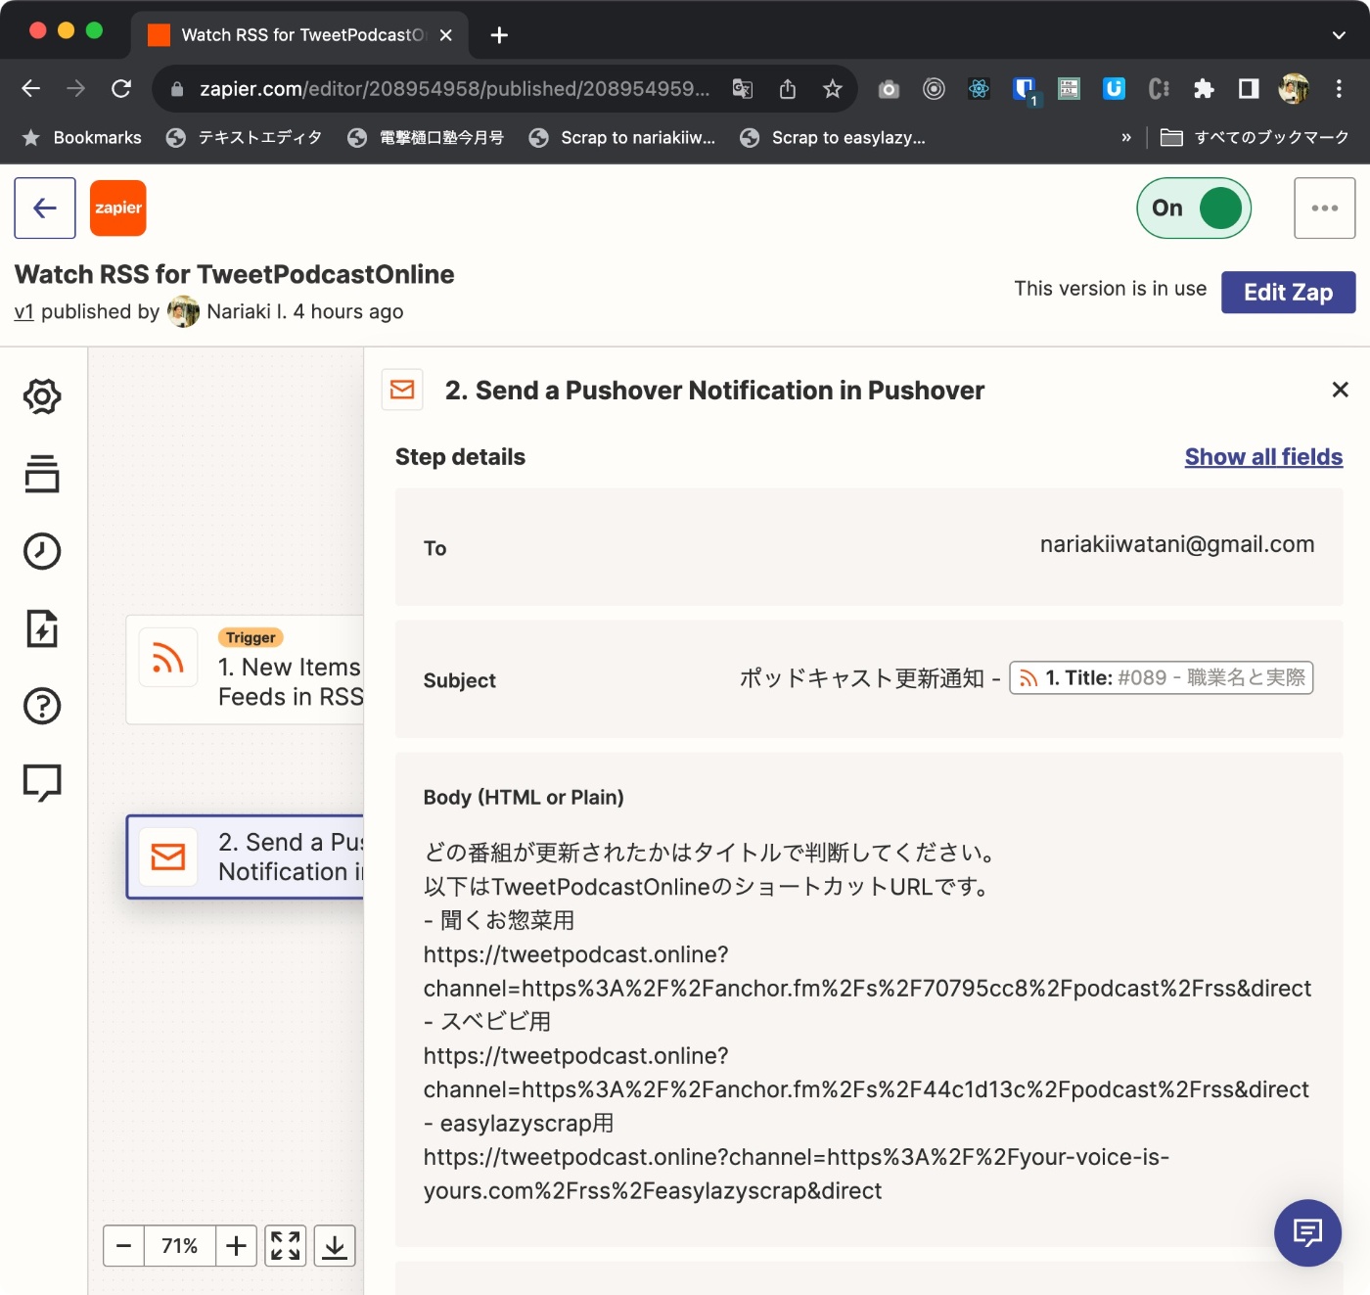1370x1295 pixels.
Task: Click the 71% zoom level value
Action: click(180, 1246)
